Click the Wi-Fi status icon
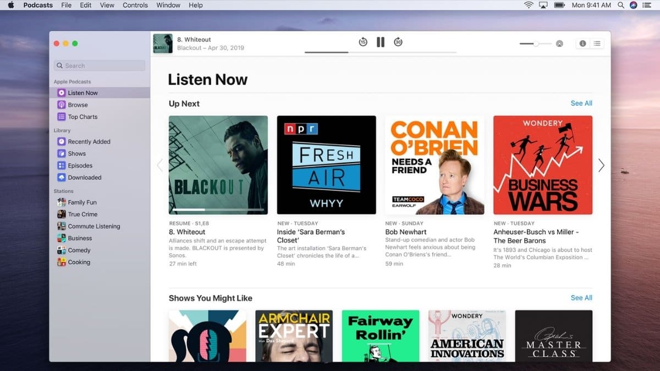660x371 pixels. point(529,5)
